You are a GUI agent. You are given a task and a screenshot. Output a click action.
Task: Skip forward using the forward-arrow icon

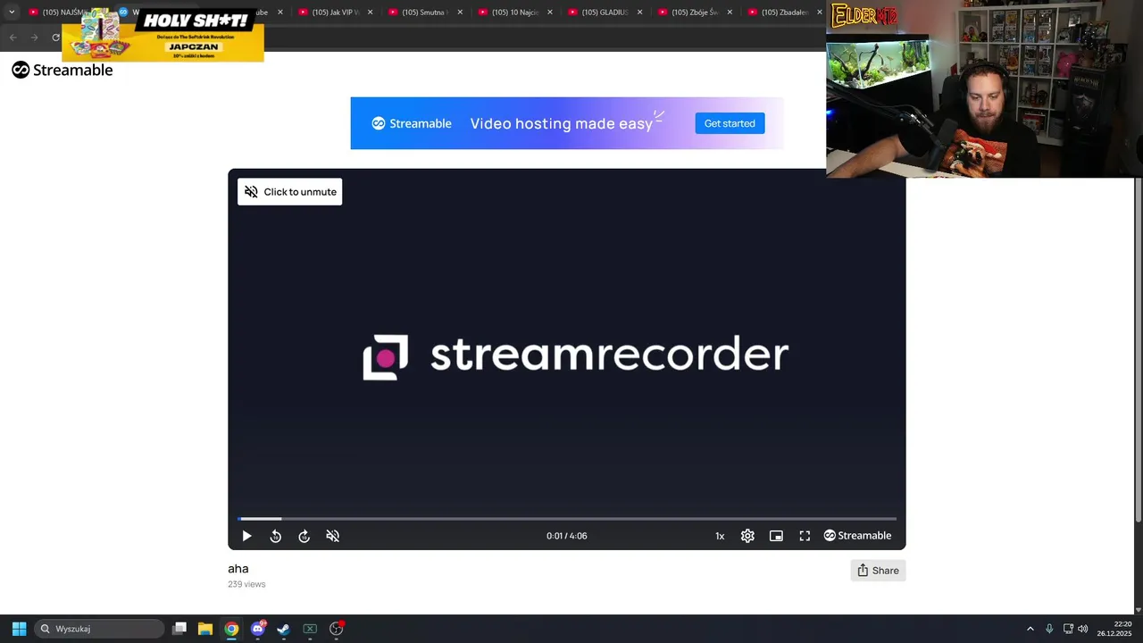305,536
